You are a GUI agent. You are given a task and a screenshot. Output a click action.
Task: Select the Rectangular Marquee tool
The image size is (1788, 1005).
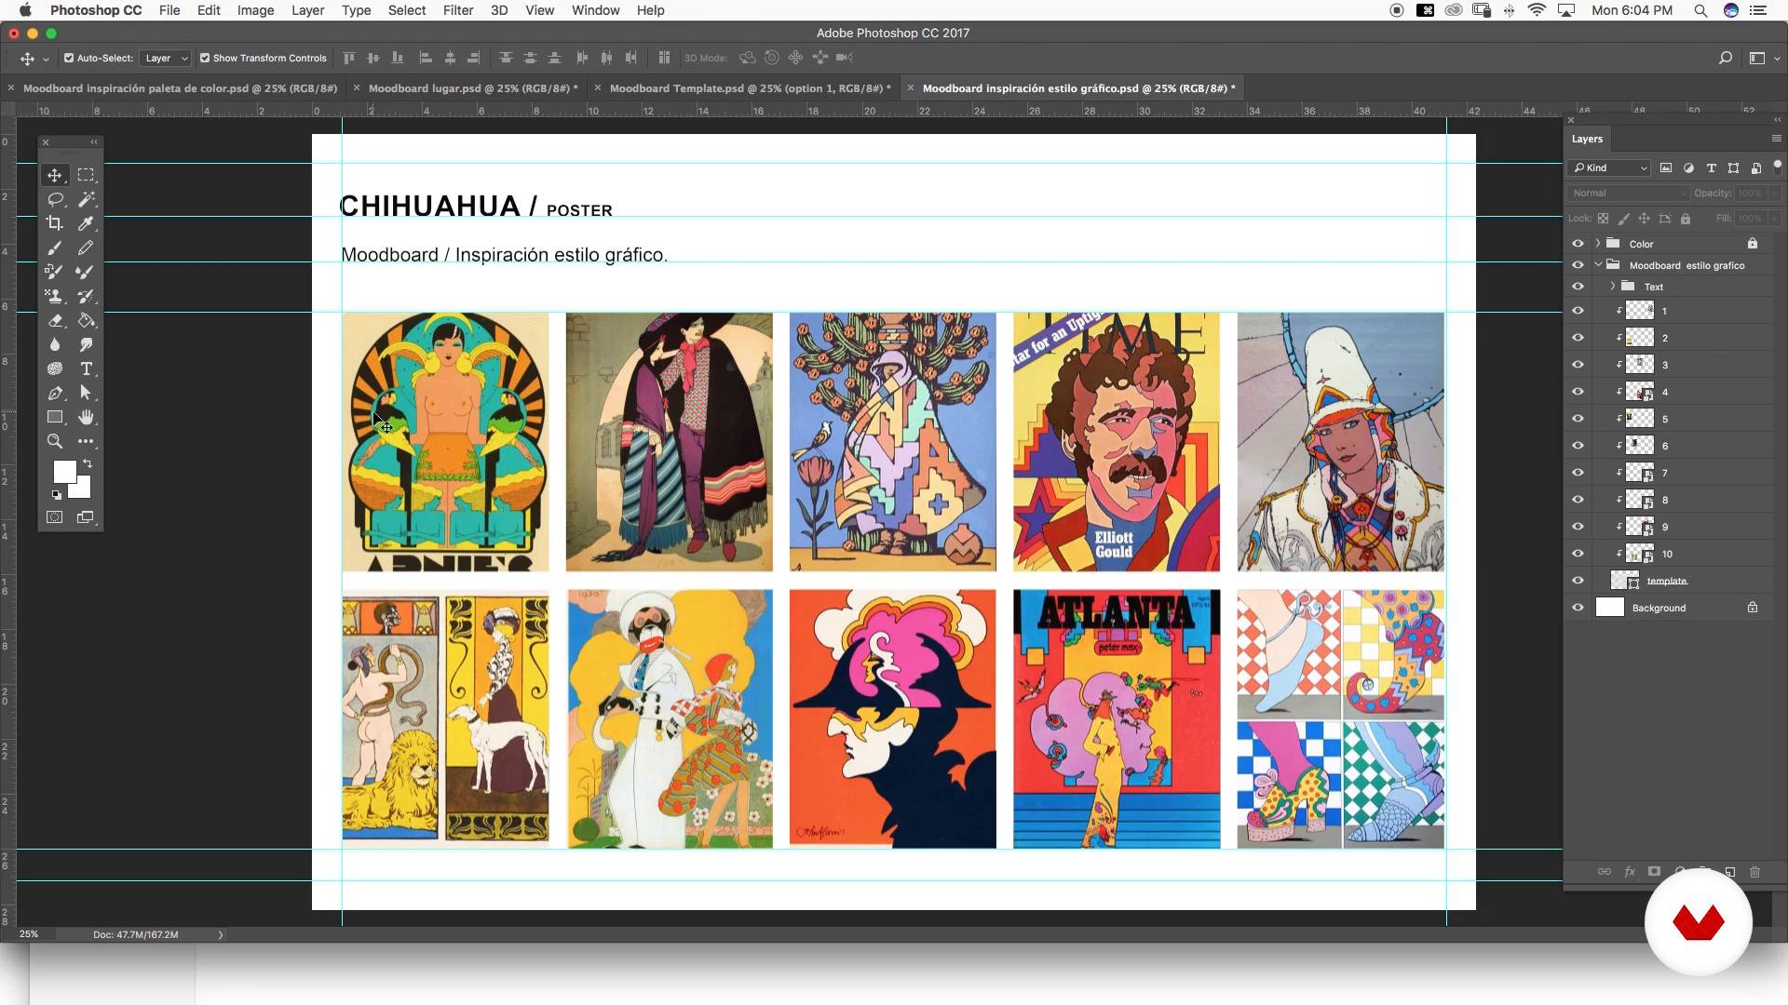click(x=86, y=175)
